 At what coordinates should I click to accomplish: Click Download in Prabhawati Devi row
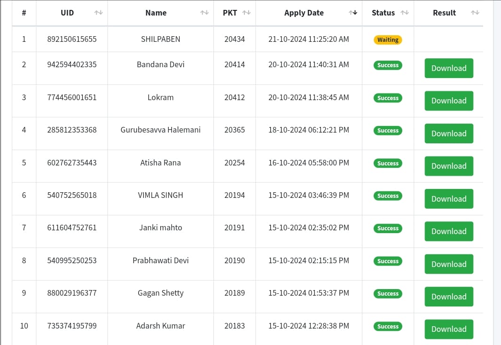(x=448, y=264)
